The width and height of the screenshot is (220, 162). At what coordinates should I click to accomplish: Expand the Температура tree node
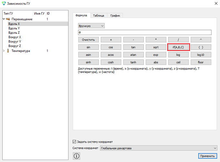tap(4, 51)
